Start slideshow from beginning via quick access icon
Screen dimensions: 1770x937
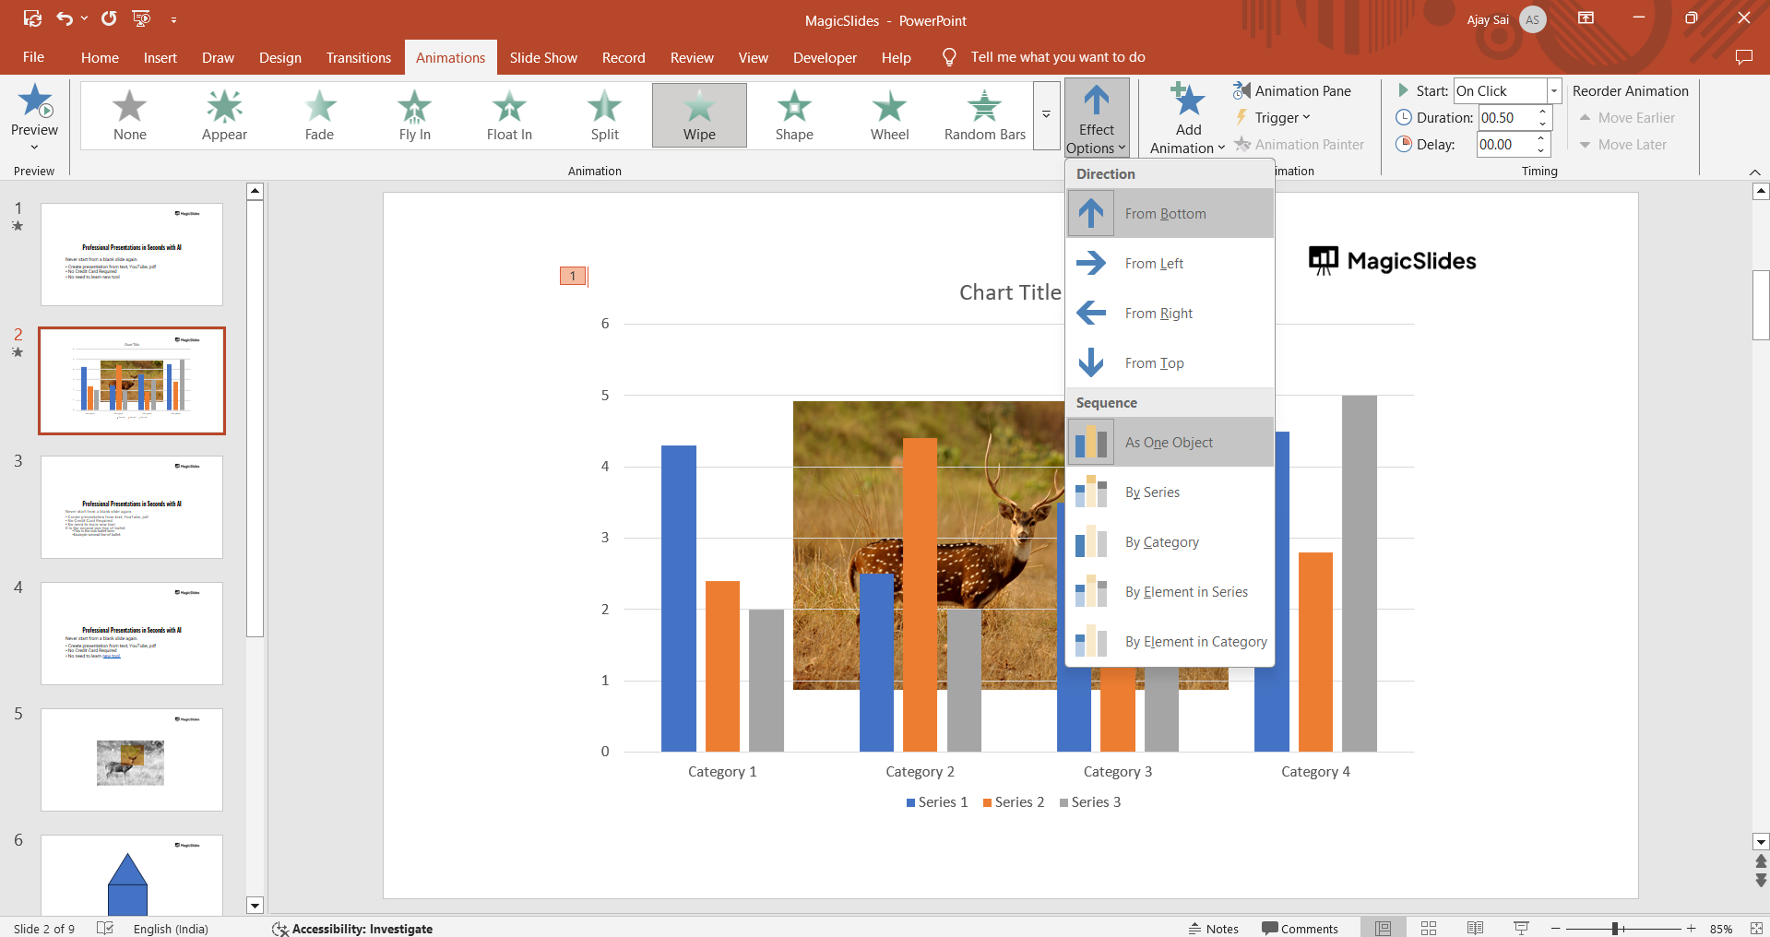pos(141,18)
